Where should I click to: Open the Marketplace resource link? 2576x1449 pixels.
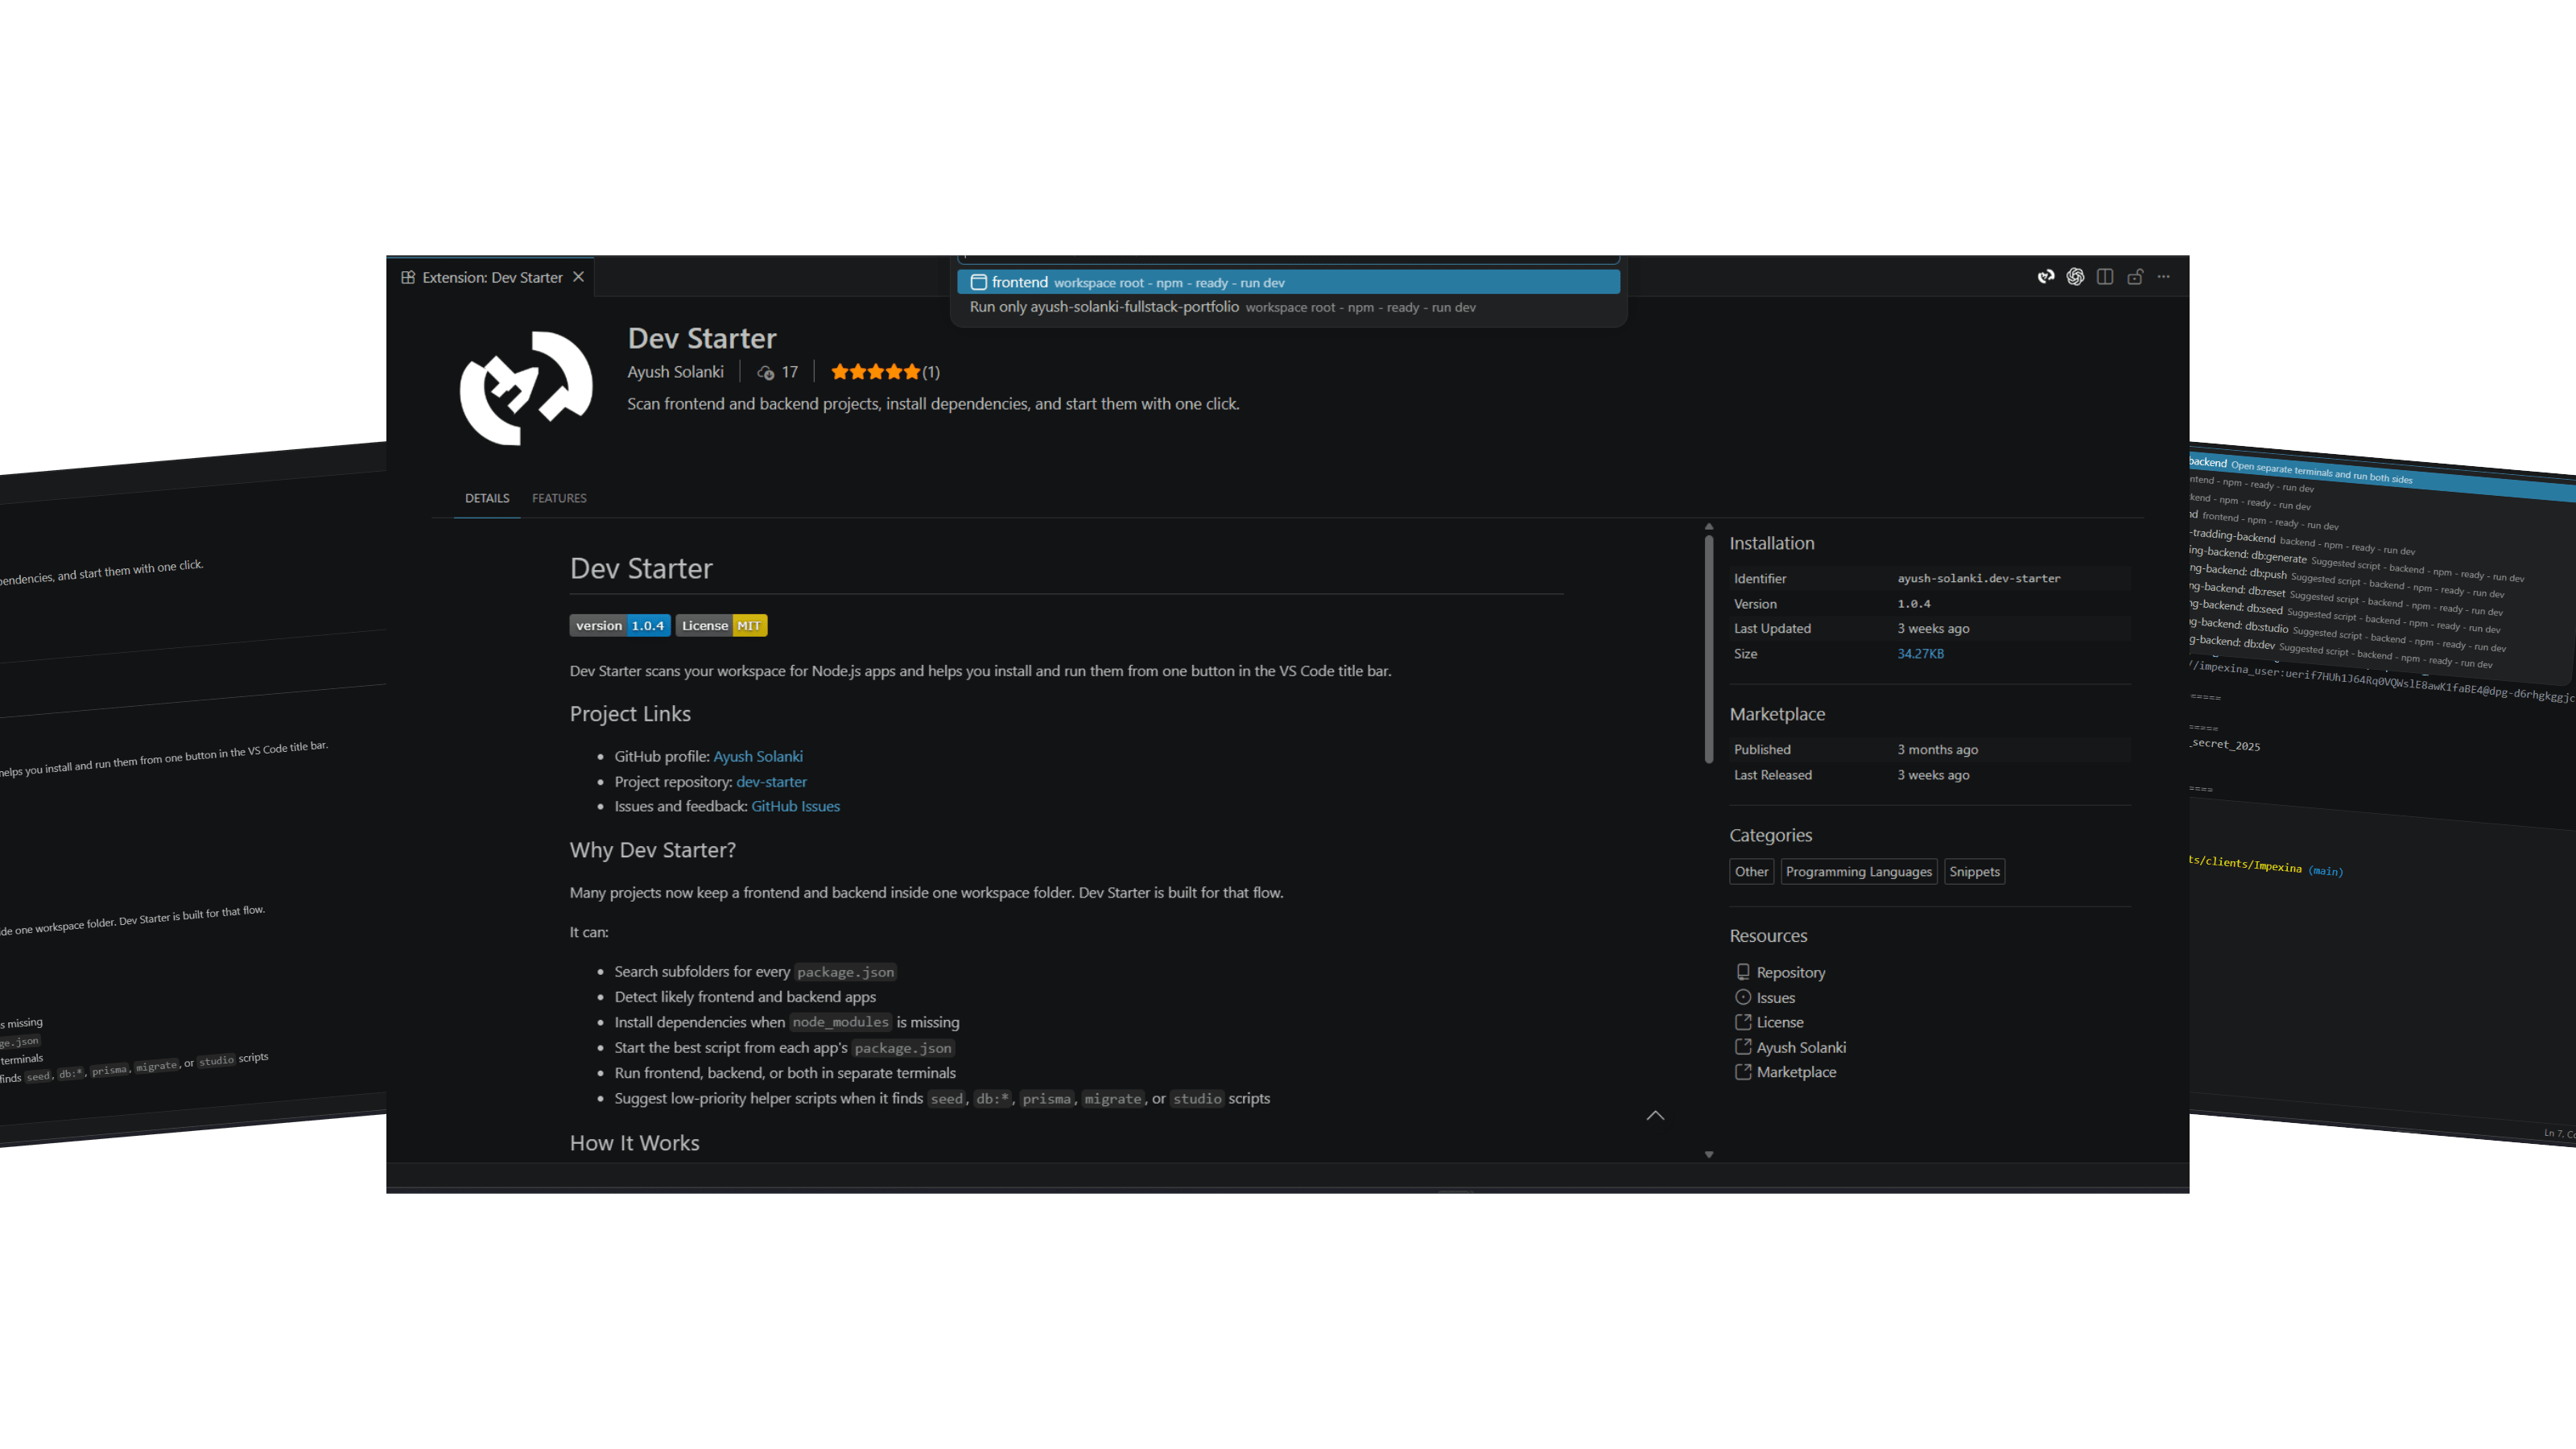pos(1796,1072)
